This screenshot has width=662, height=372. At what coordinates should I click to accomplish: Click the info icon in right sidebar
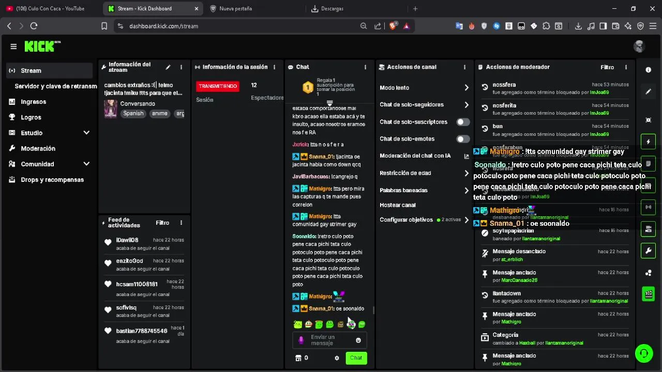coord(648,70)
